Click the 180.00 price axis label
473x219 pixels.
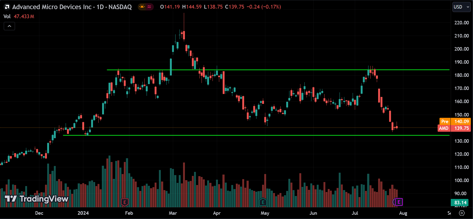coord(461,75)
